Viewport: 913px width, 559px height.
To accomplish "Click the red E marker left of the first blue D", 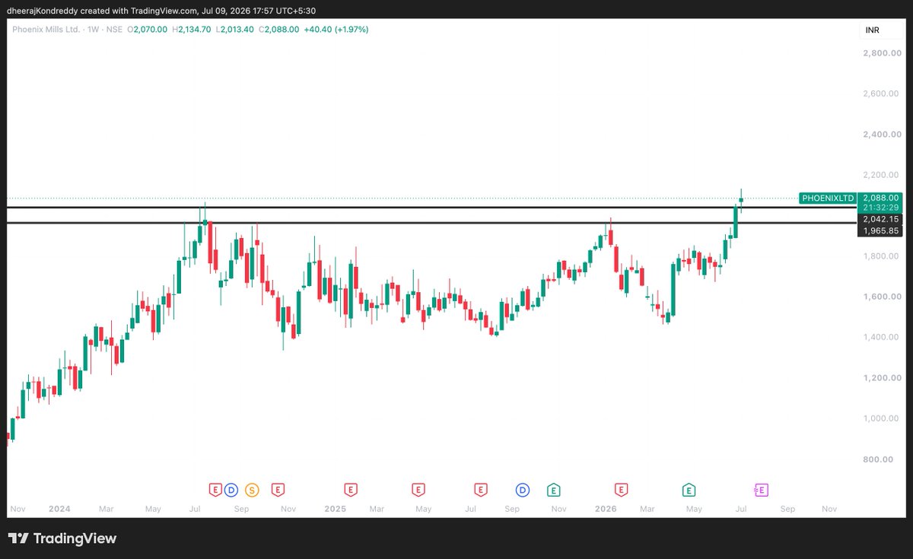I will coord(215,490).
